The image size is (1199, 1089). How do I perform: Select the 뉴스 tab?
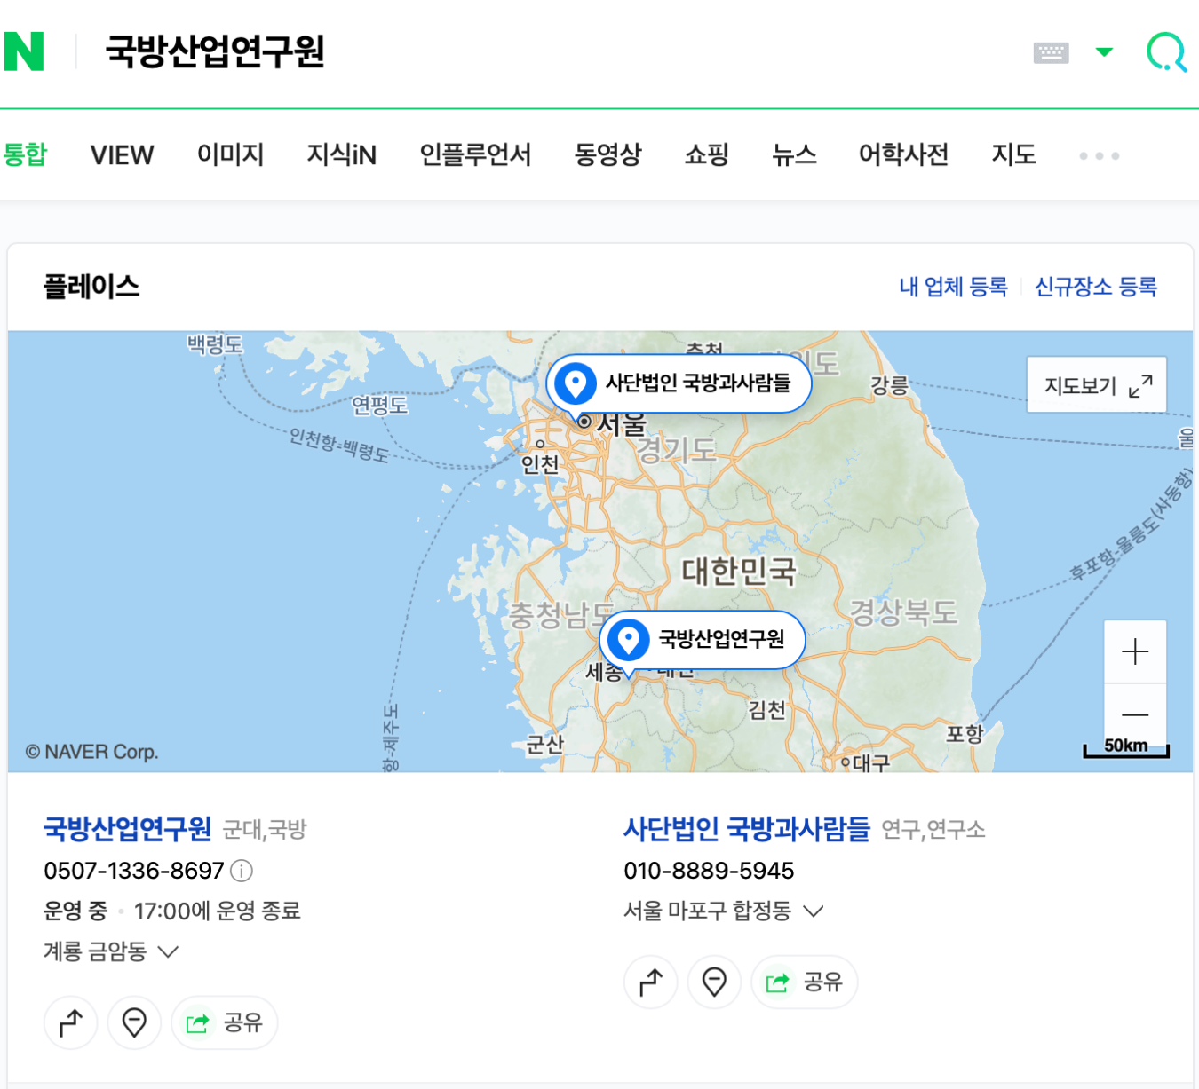tap(794, 154)
